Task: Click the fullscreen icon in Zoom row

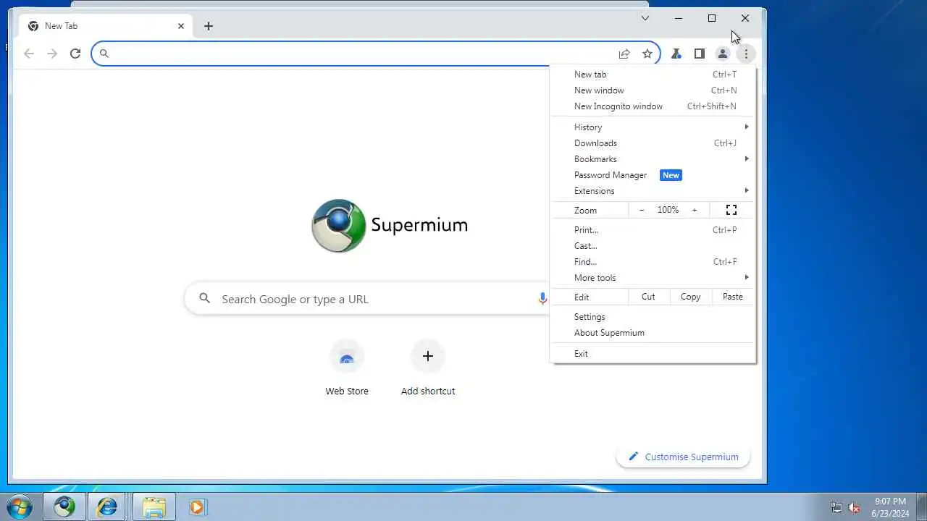Action: point(731,210)
